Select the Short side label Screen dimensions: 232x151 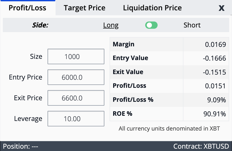tap(192, 25)
